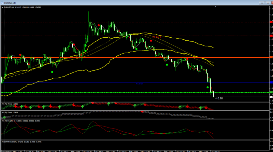Click the H1 Res C red label
Screen dimensions: 273x152
click(x=157, y=37)
